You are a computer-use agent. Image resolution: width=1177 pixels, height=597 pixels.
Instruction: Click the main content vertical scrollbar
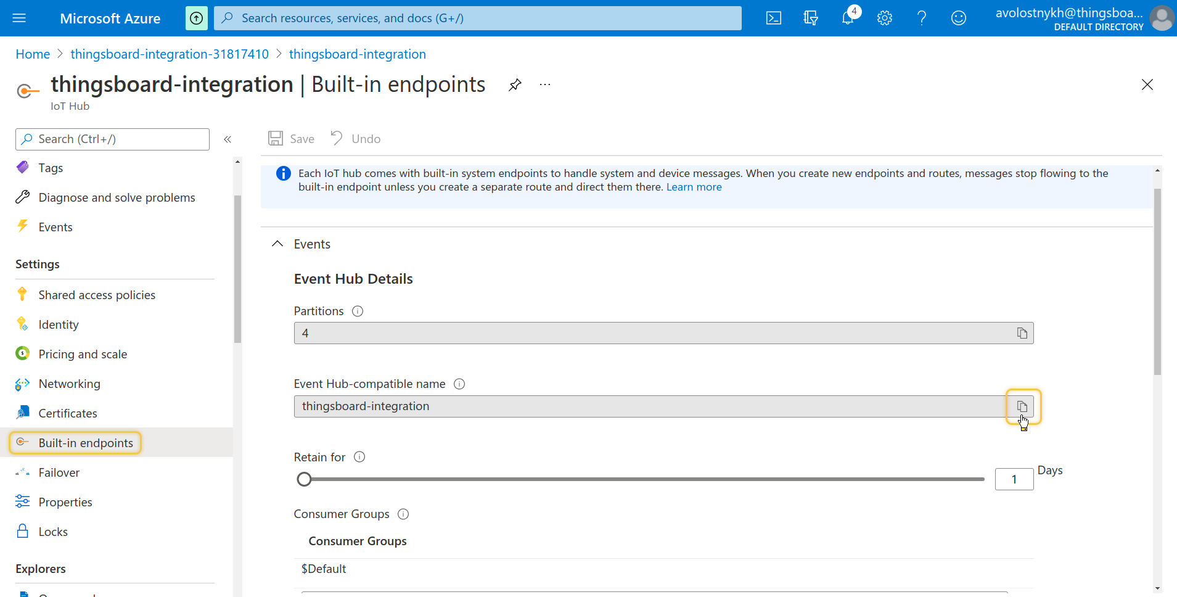pyautogui.click(x=1157, y=281)
